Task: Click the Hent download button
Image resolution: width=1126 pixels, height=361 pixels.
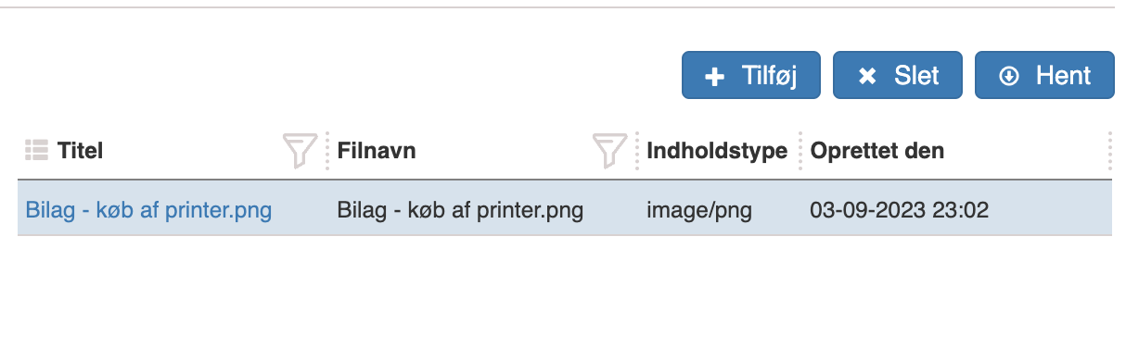Action: click(1044, 75)
